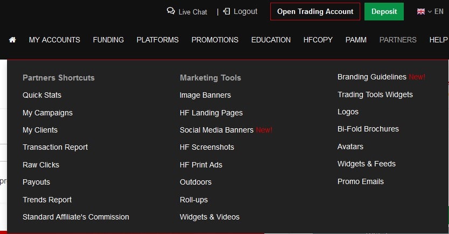Open Widgets & Videos

pyautogui.click(x=209, y=217)
